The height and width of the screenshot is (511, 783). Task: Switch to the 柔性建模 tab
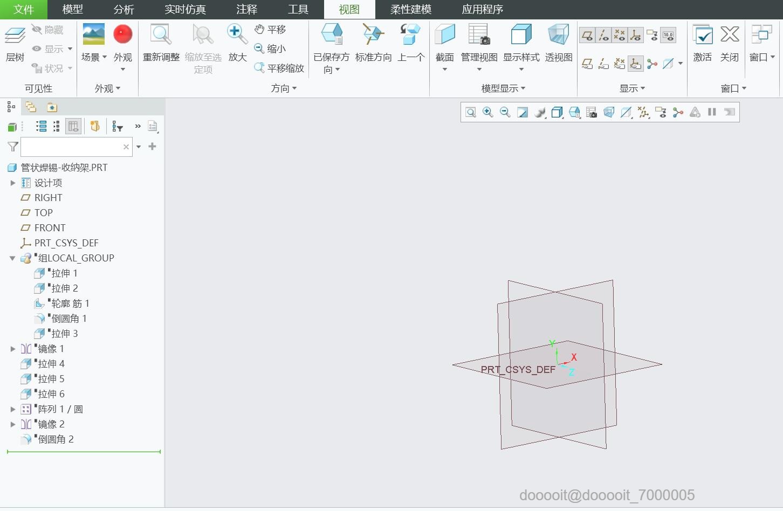click(411, 10)
